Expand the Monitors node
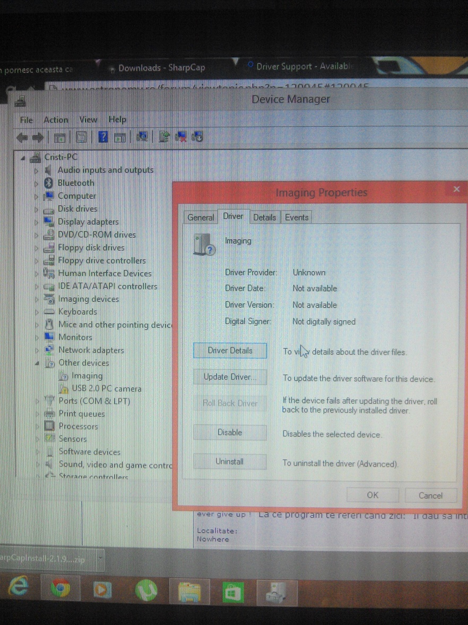Viewport: 468px width, 625px height. pos(37,337)
